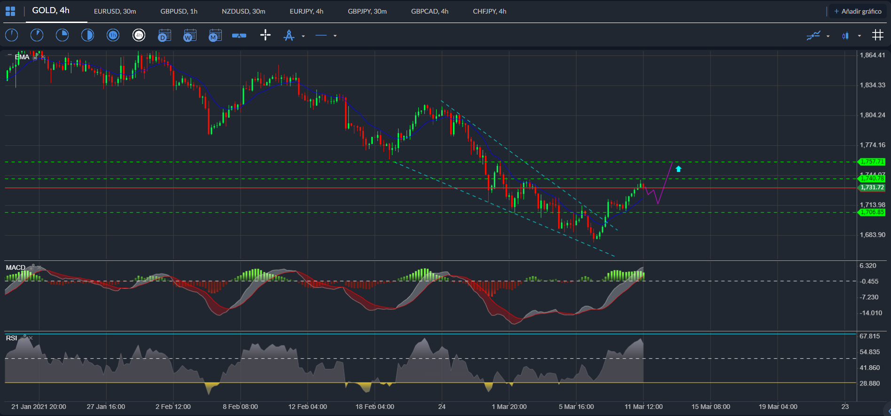891x416 pixels.
Task: Click the workspace tiles icon at top-left
Action: (x=10, y=11)
